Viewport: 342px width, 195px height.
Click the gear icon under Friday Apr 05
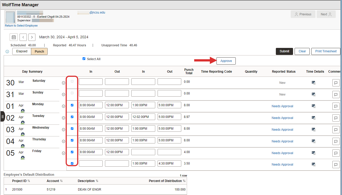point(23,158)
